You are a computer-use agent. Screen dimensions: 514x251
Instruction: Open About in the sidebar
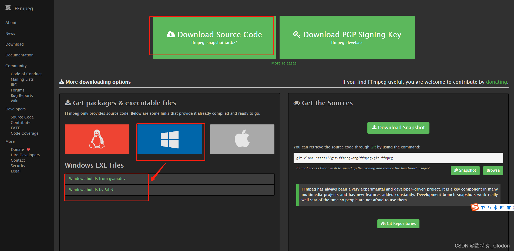click(11, 23)
